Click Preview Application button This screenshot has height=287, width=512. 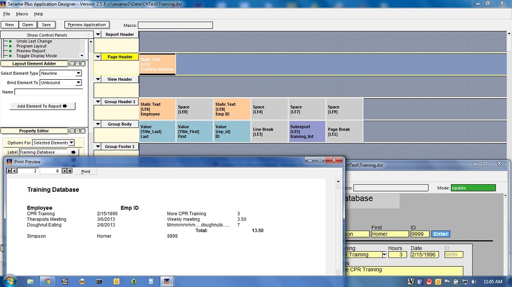[x=87, y=25]
